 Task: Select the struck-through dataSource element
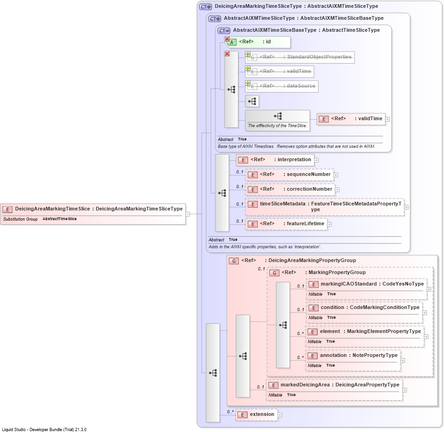(282, 86)
